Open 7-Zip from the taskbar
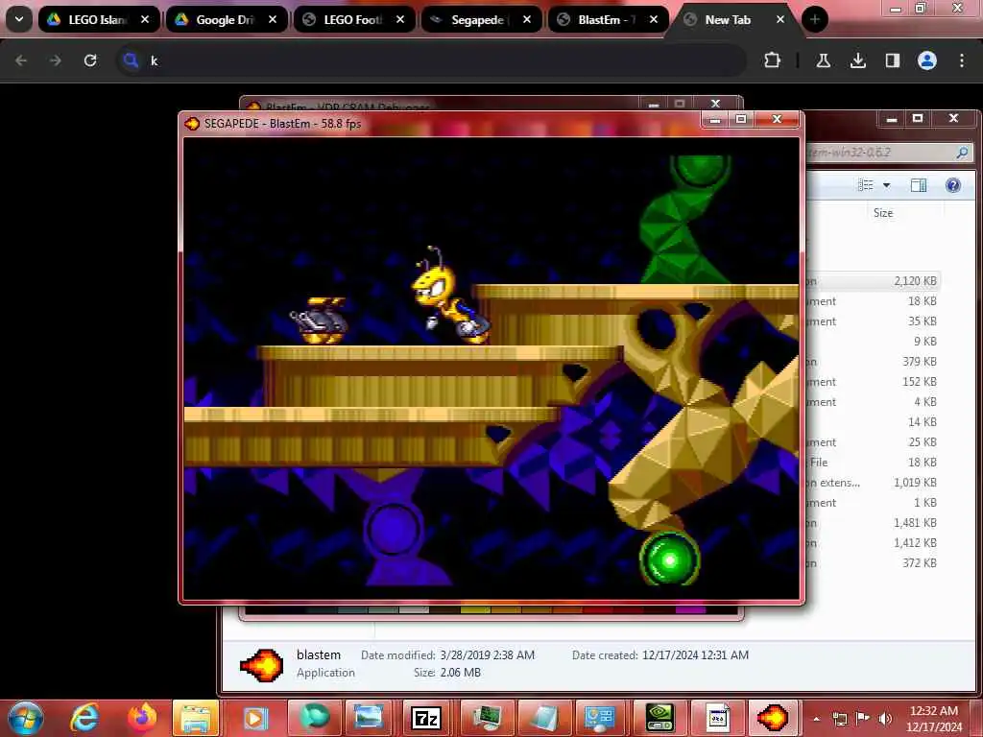This screenshot has width=983, height=737. tap(426, 718)
